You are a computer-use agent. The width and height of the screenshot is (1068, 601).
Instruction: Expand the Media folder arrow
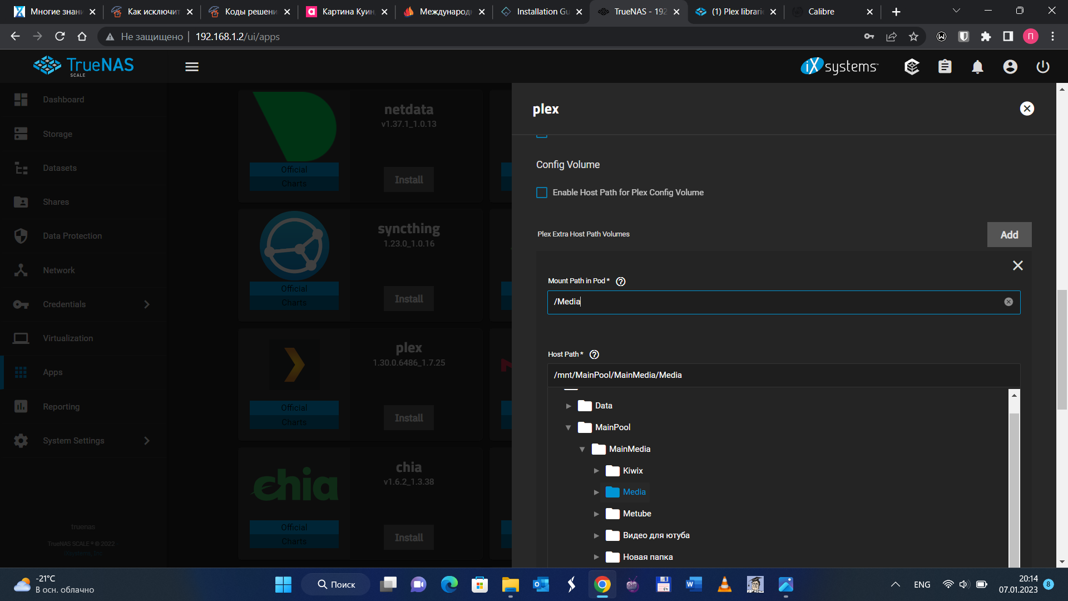[596, 492]
